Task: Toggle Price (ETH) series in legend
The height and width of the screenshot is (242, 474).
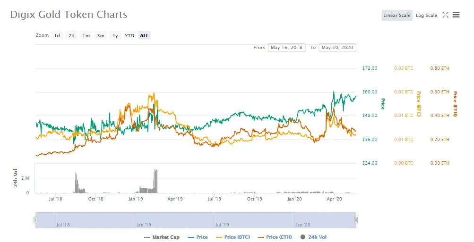Action: tap(275, 237)
